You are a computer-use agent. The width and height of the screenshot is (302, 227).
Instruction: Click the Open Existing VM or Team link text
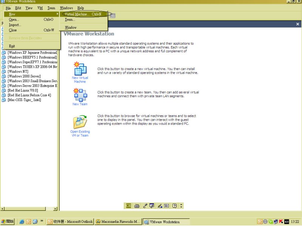pos(80,134)
